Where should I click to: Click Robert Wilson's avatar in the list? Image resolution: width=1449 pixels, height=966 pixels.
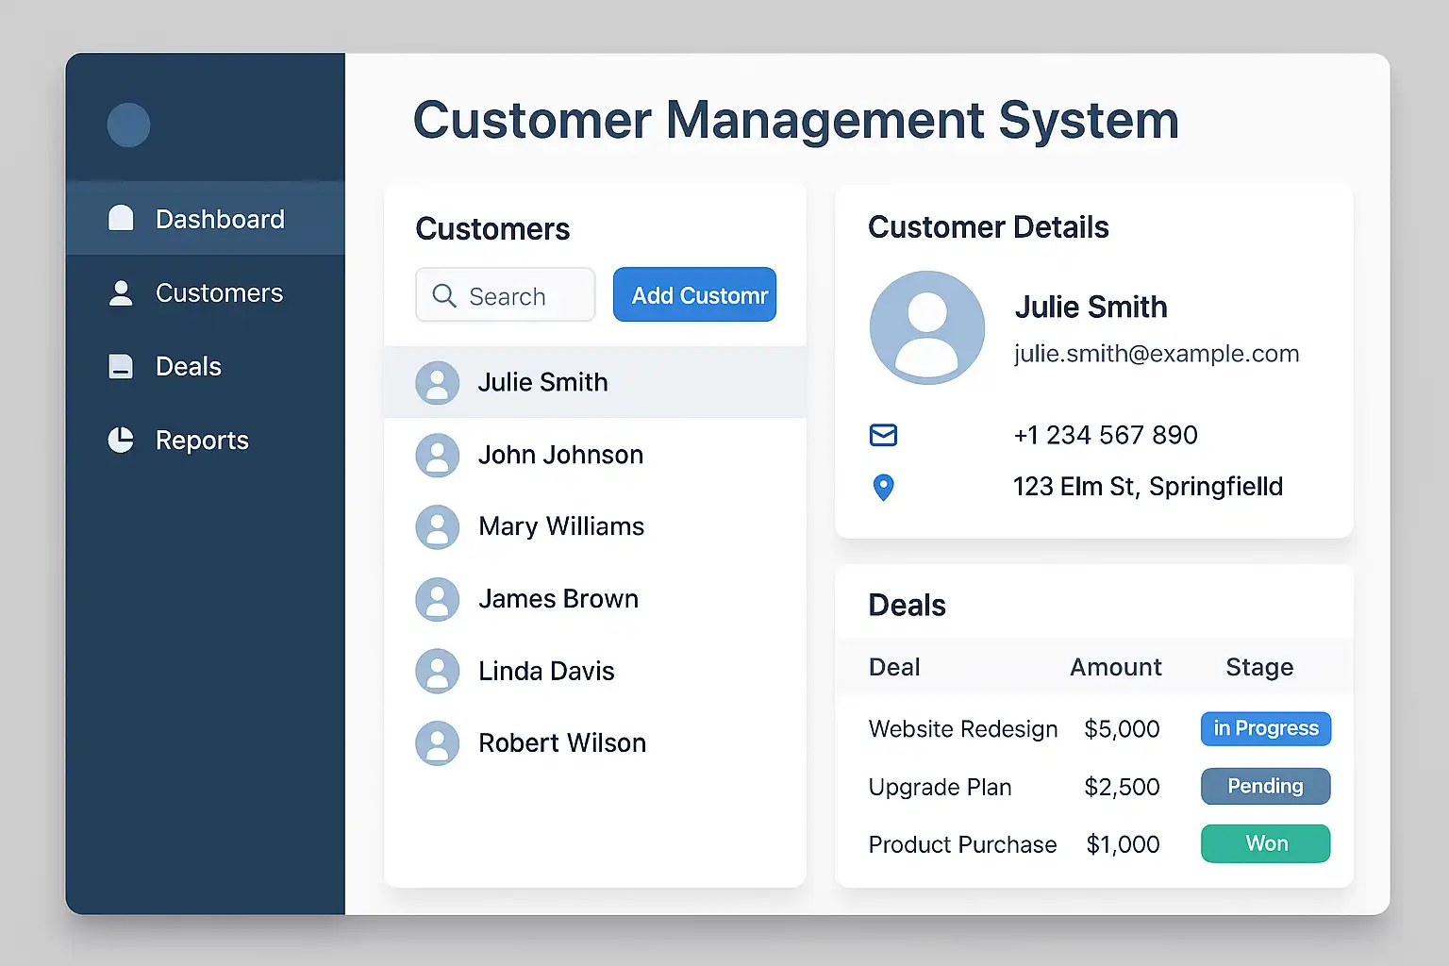(438, 742)
